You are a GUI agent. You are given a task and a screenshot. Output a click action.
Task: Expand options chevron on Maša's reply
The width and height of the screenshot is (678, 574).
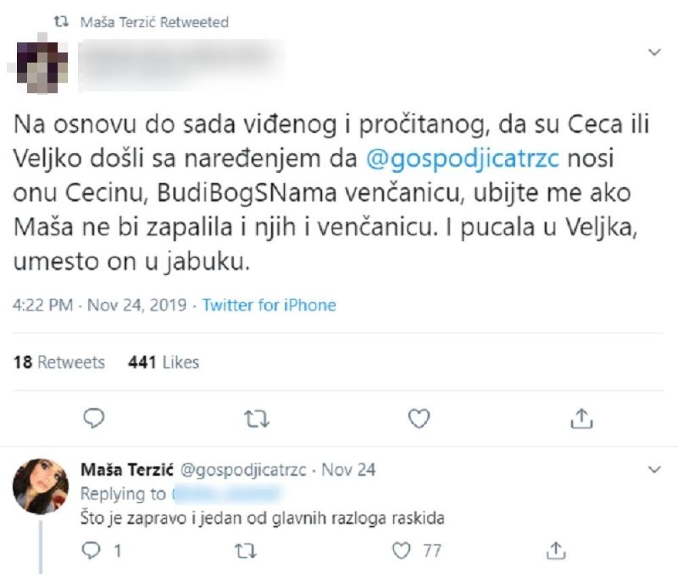click(655, 469)
